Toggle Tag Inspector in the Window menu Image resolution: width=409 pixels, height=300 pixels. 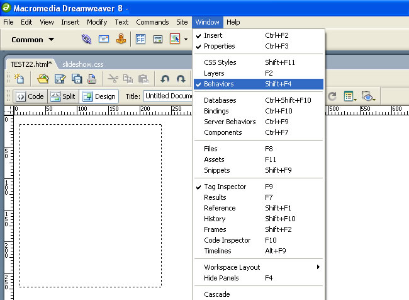(x=225, y=187)
